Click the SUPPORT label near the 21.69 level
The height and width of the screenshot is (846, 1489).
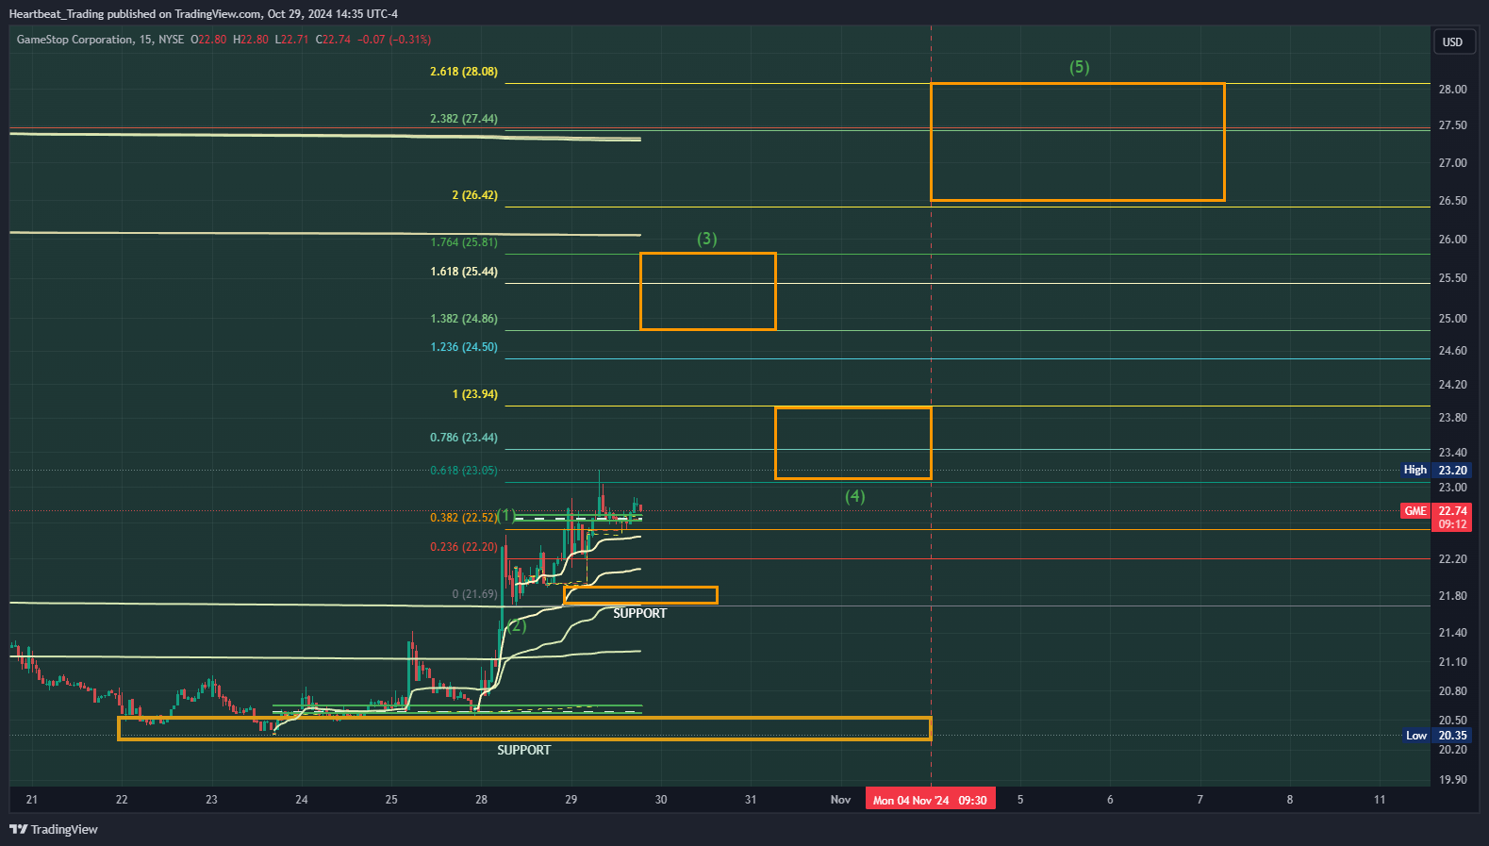point(640,613)
